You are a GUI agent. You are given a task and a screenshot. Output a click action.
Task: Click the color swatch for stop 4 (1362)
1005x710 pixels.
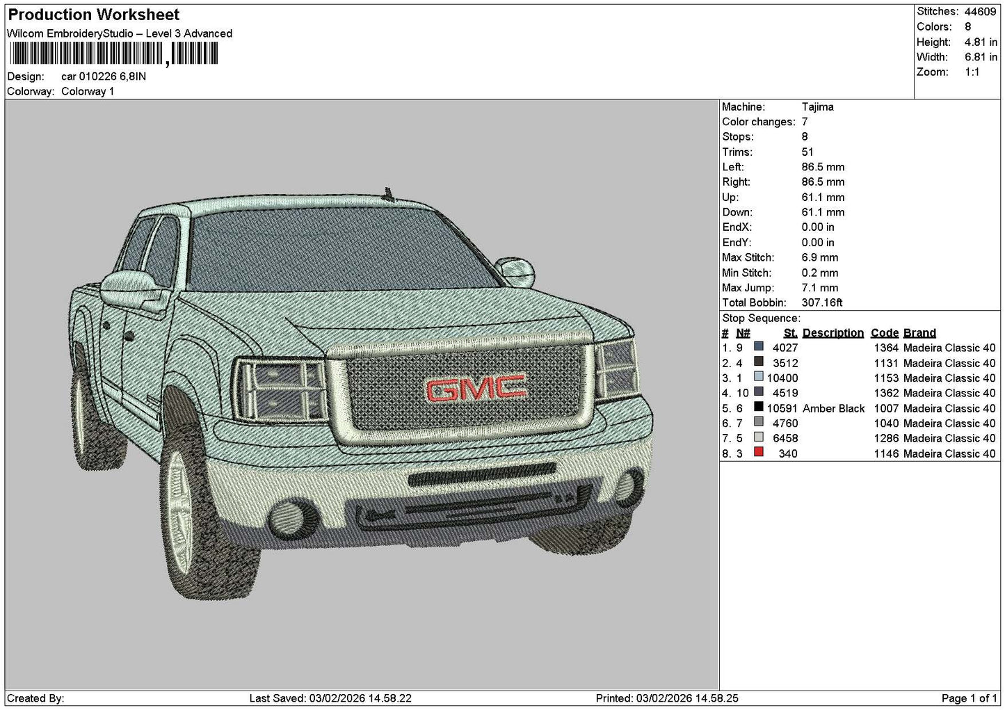click(x=759, y=392)
